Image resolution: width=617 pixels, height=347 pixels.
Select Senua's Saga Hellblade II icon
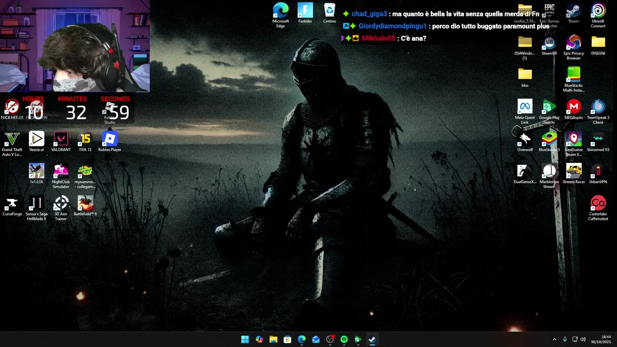tap(37, 209)
